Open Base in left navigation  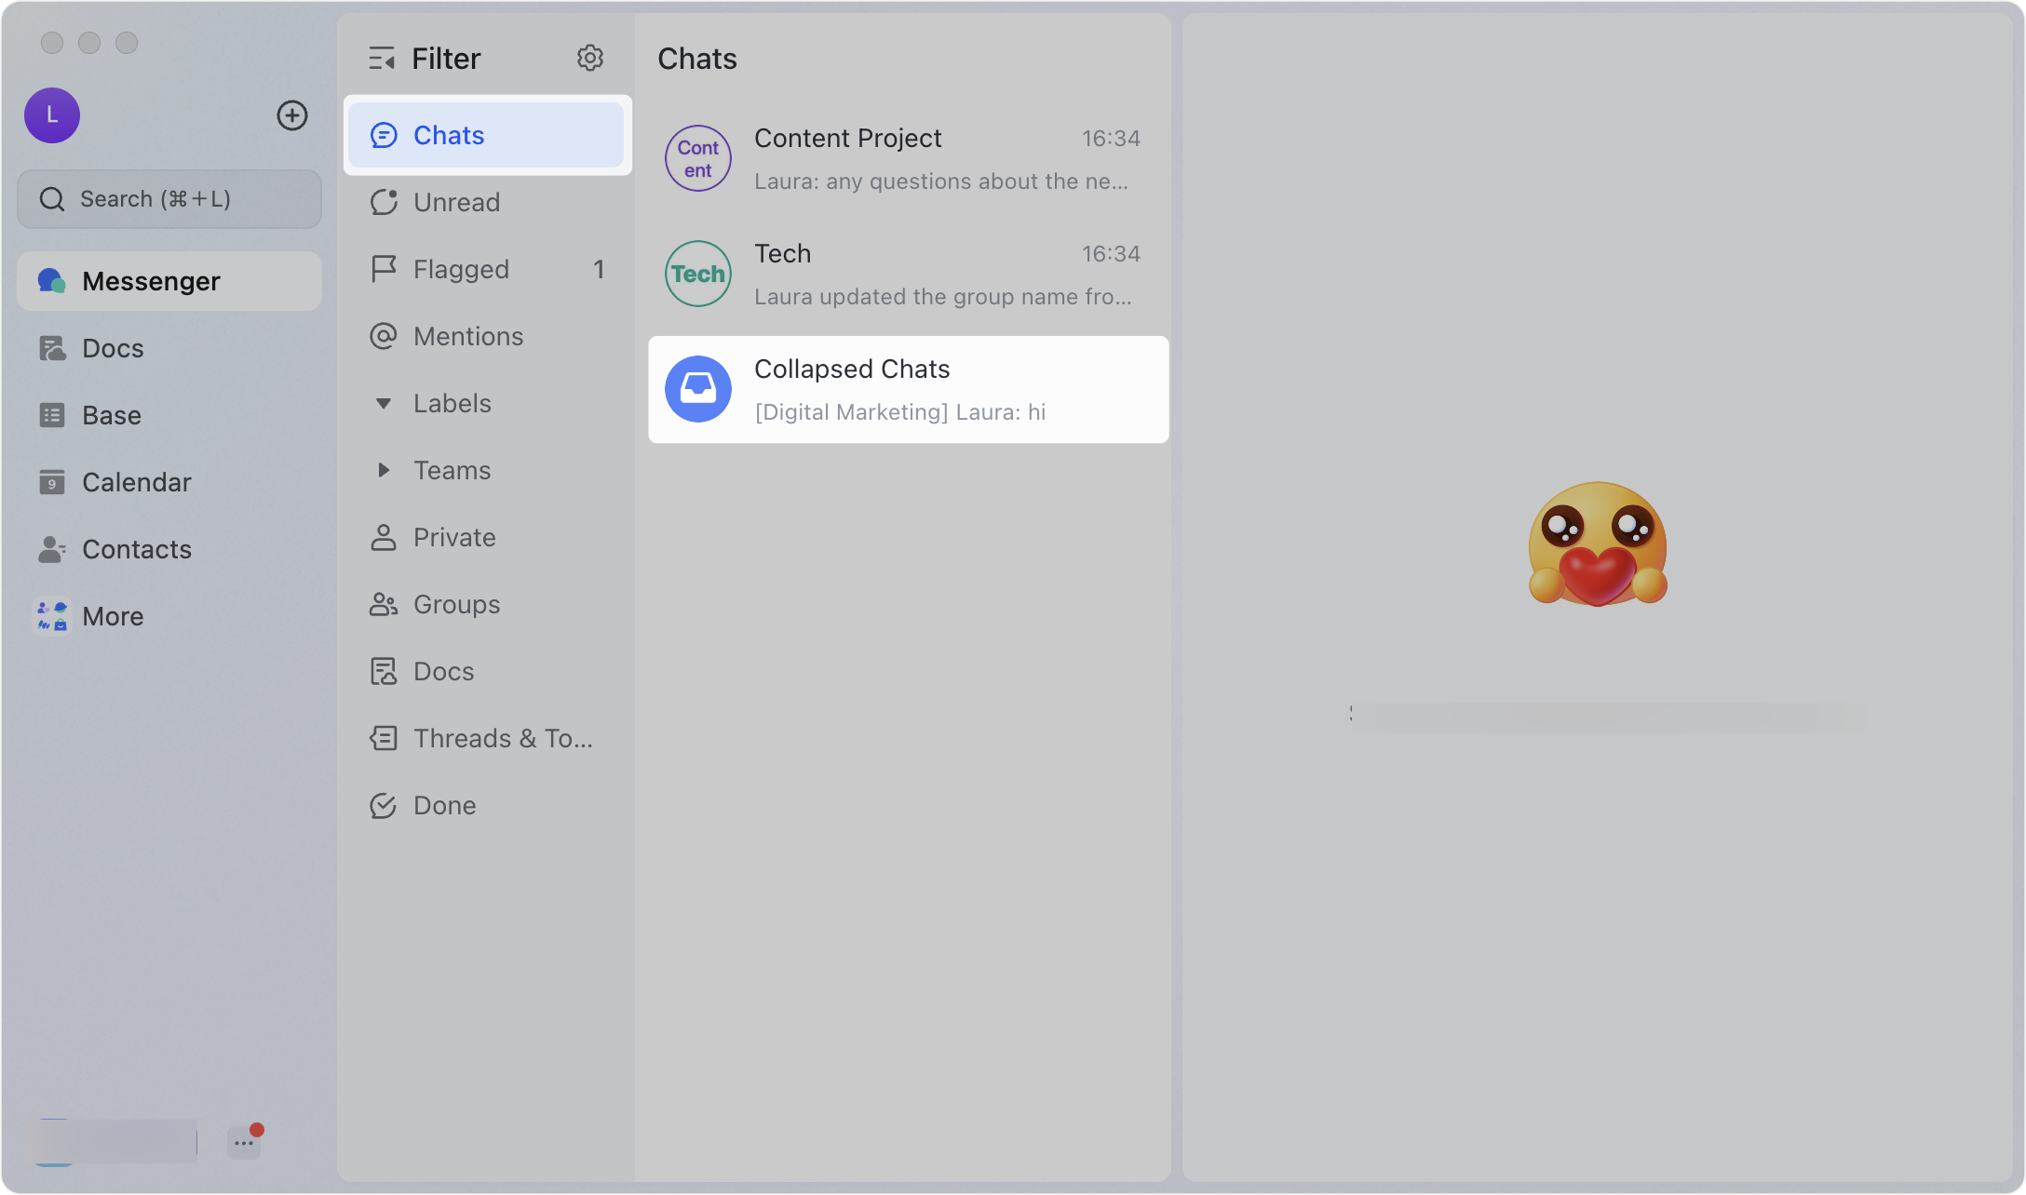(169, 415)
